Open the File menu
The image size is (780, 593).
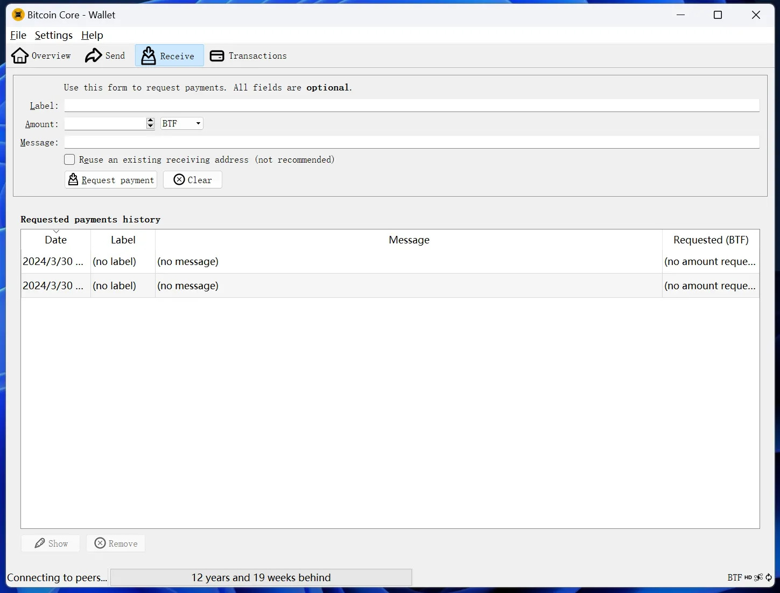[18, 35]
